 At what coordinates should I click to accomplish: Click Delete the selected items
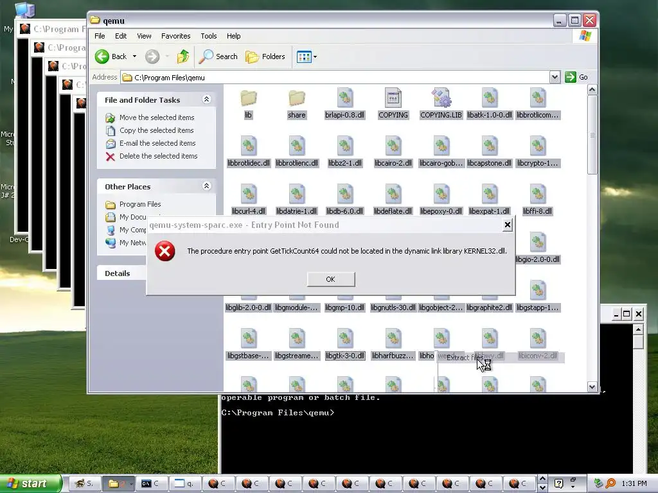[x=158, y=156]
